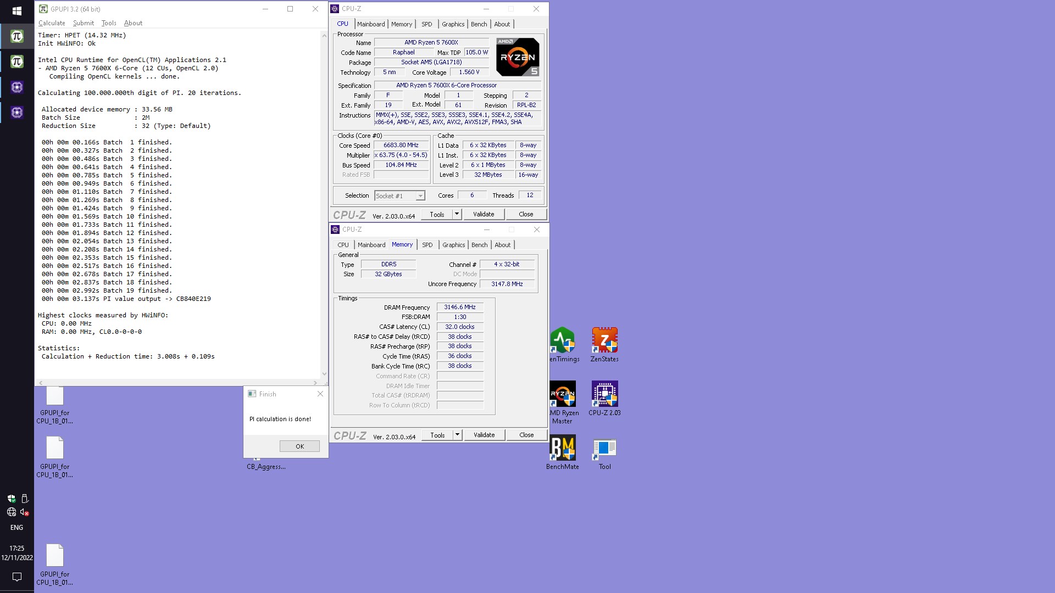Switch to Bench tab in bottom CPU-Z

(x=480, y=245)
